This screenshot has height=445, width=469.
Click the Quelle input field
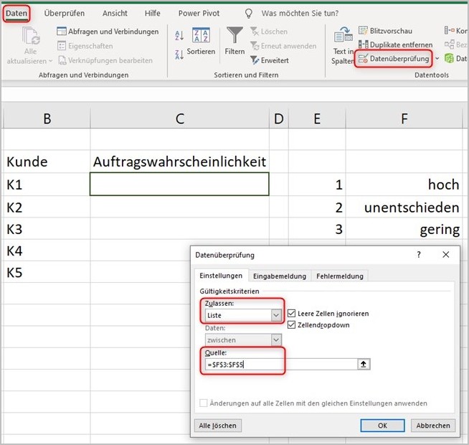point(281,364)
